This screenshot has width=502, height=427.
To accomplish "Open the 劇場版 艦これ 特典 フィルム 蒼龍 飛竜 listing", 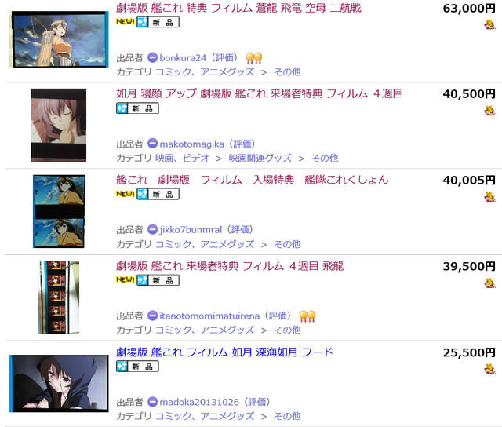I will (238, 8).
